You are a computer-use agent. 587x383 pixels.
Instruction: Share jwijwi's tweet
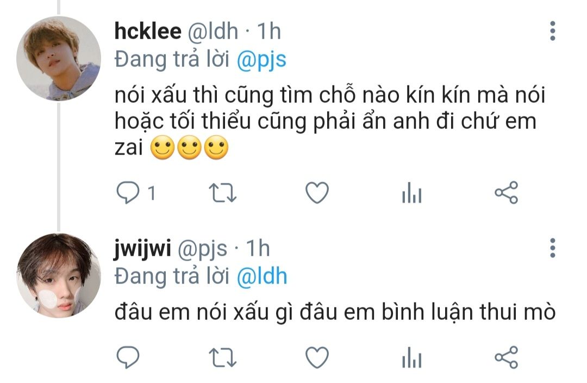(x=506, y=357)
